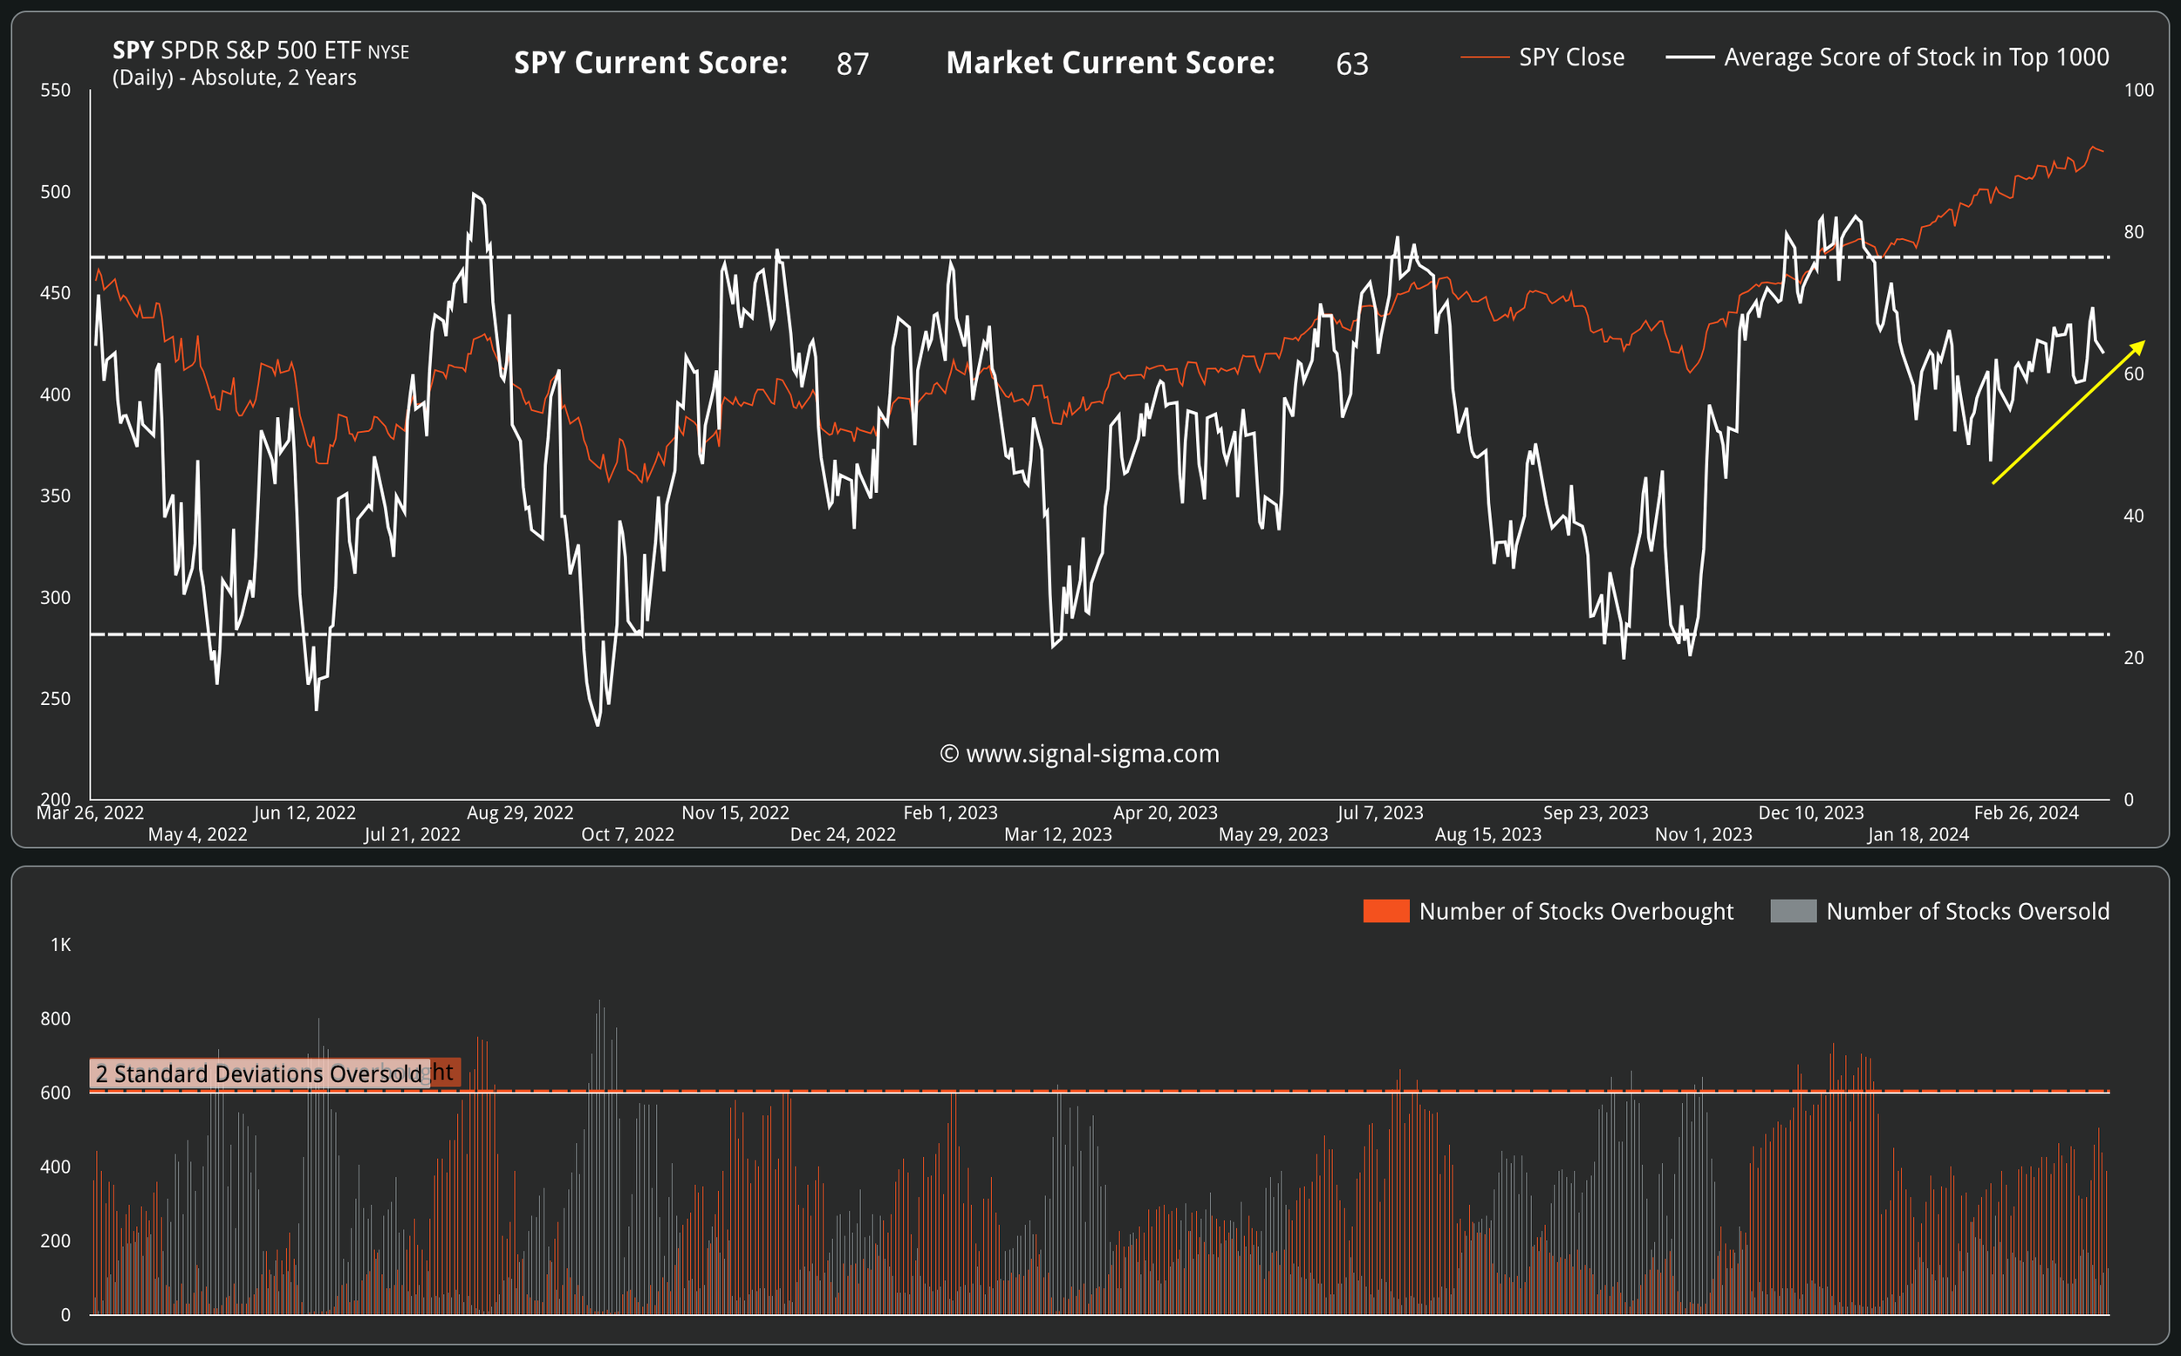Click the Nov 1, 2023 date label

pos(1703,834)
